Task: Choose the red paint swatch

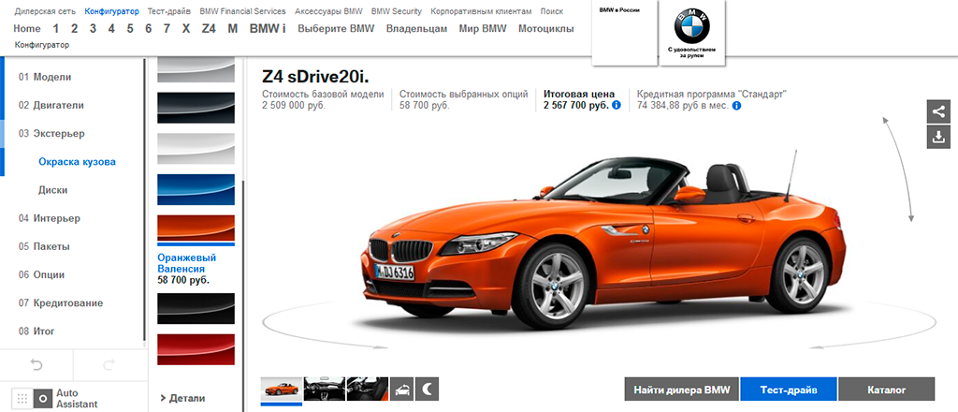Action: (196, 349)
